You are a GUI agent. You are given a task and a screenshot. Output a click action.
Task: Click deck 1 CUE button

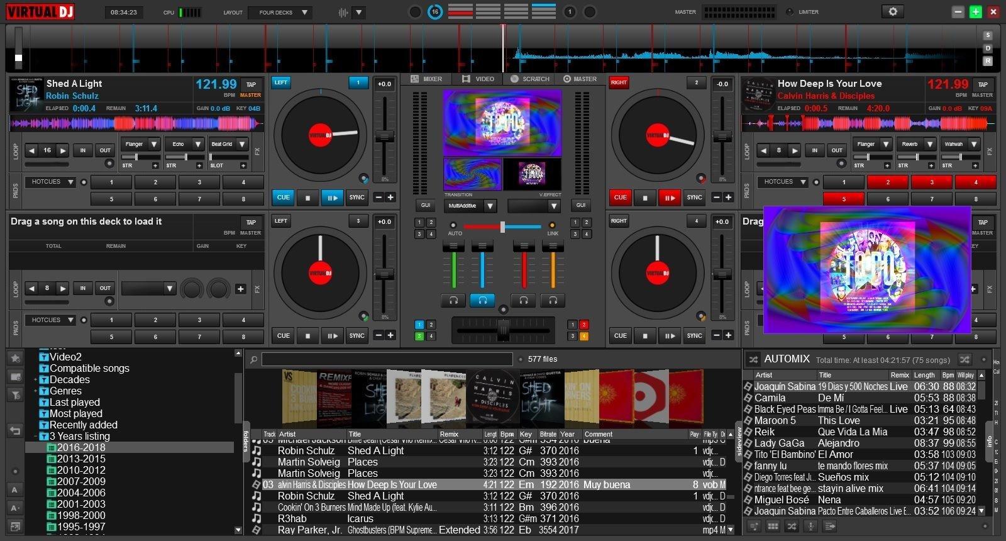(283, 198)
